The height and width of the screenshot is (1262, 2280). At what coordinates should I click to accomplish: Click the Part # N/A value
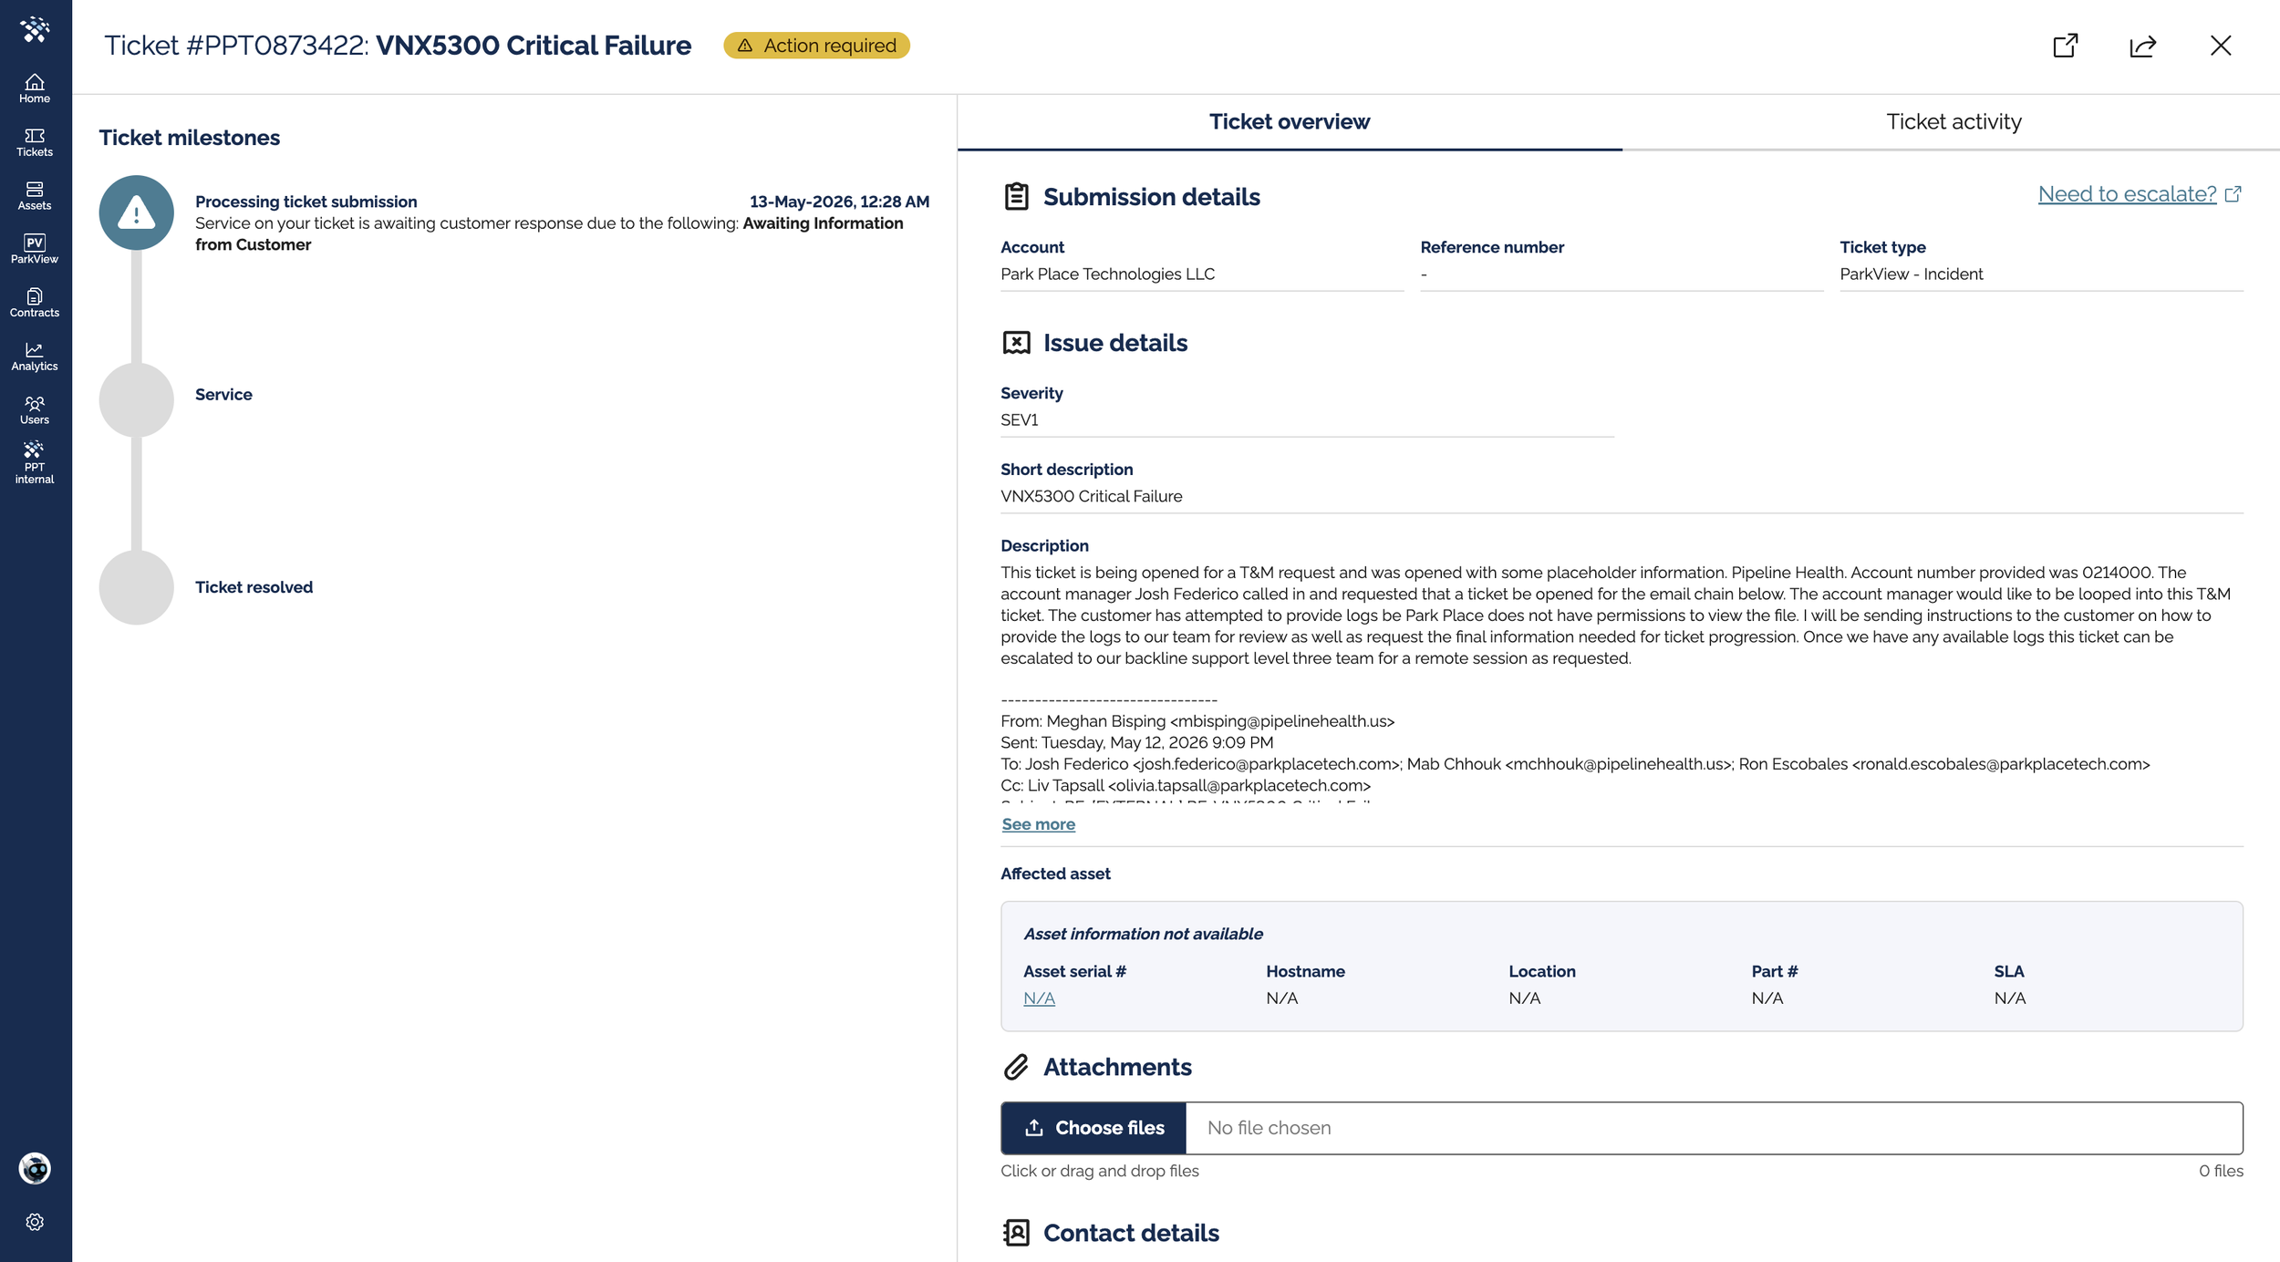1767,998
